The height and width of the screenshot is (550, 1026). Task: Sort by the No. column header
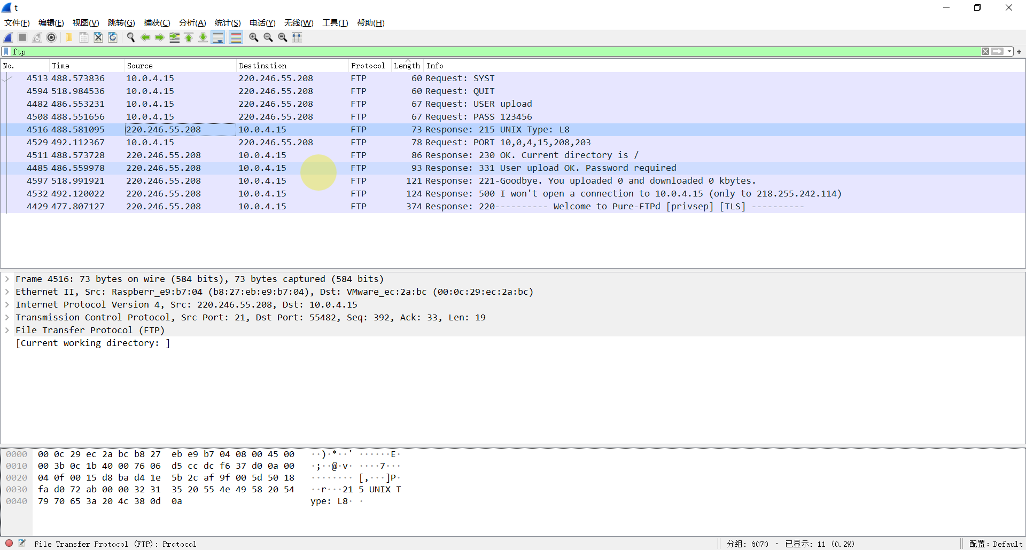(x=25, y=66)
